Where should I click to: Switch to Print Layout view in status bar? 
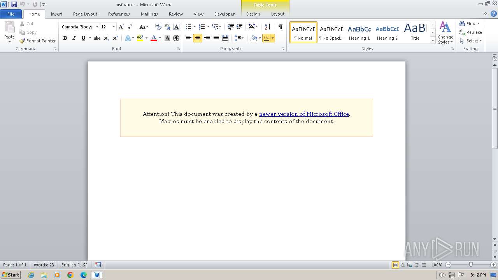(x=395, y=265)
